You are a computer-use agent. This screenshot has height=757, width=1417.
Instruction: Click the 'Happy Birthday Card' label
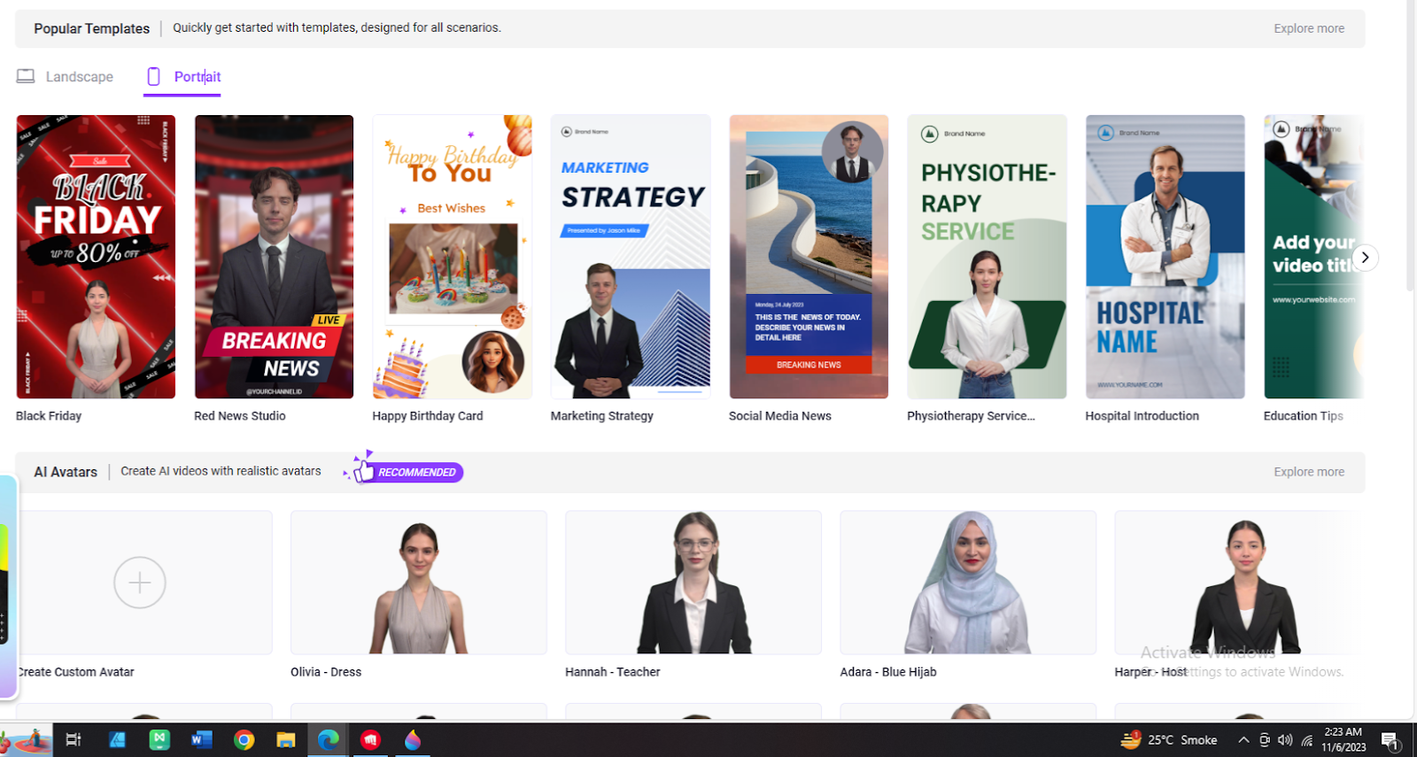(428, 416)
